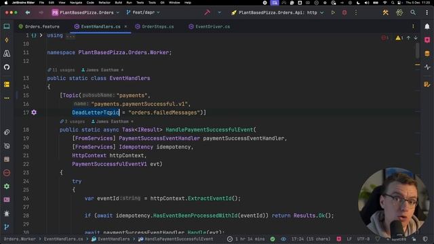Go to next highlighted problem arrow

416,38
